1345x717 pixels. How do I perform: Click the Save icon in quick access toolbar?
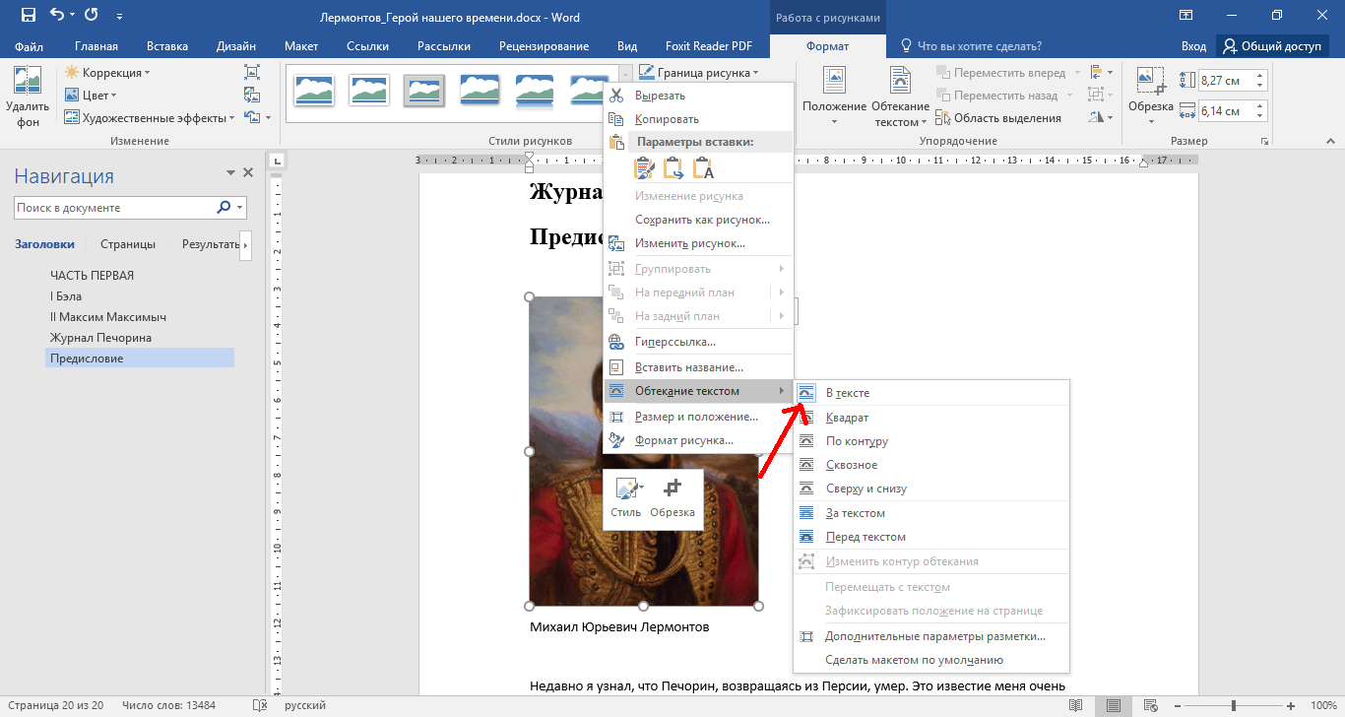(x=28, y=16)
